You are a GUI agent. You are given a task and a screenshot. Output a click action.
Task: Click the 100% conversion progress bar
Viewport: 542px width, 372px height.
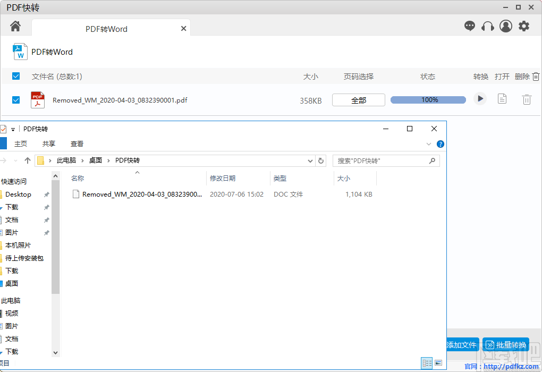[x=428, y=99]
